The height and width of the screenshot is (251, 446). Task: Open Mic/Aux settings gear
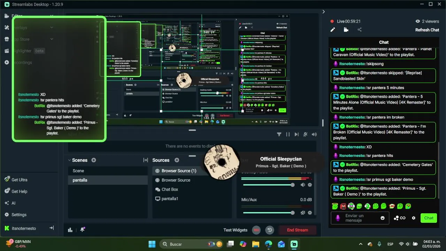pyautogui.click(x=310, y=213)
